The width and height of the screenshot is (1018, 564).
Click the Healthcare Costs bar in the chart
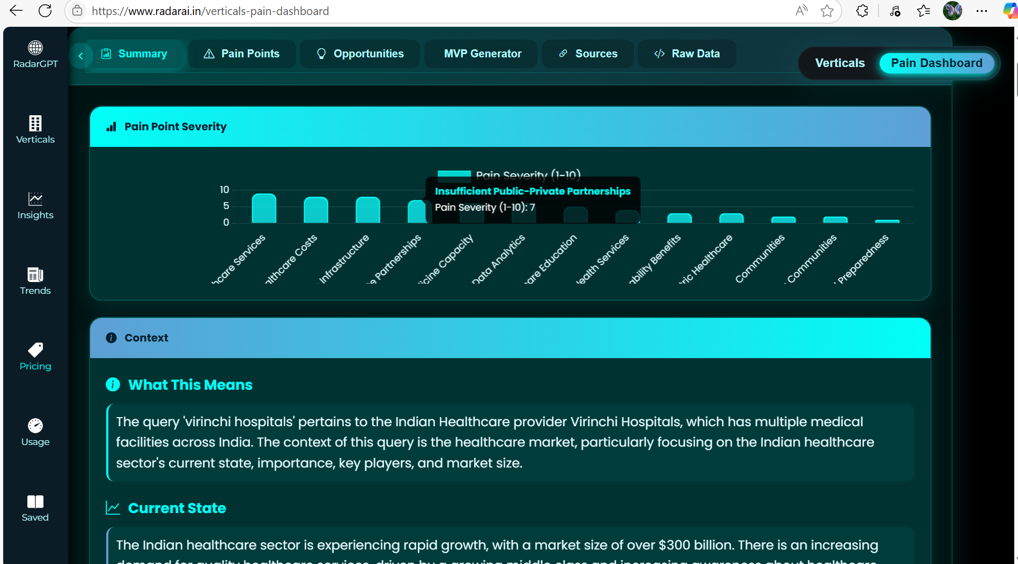316,210
